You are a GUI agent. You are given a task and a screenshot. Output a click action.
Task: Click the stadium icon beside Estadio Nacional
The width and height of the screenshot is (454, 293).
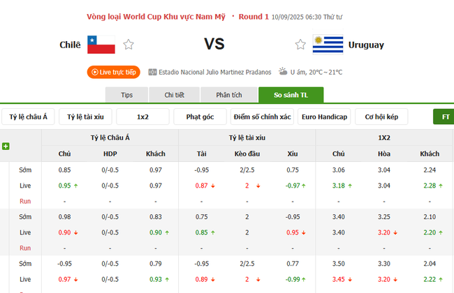[x=153, y=72]
